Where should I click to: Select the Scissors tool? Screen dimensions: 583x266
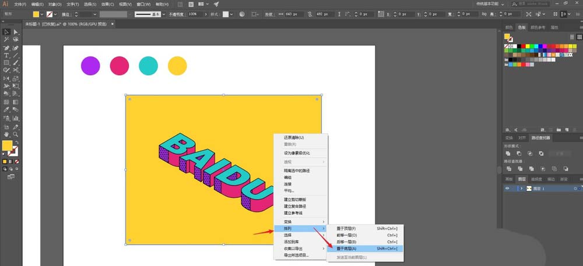click(x=16, y=70)
